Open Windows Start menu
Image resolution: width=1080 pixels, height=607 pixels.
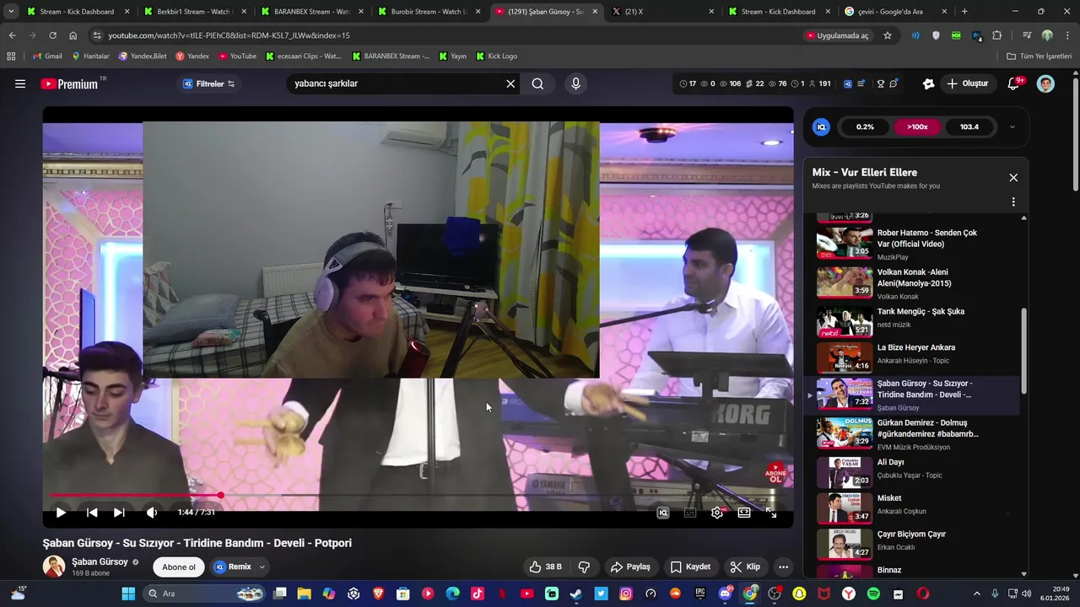coord(128,594)
